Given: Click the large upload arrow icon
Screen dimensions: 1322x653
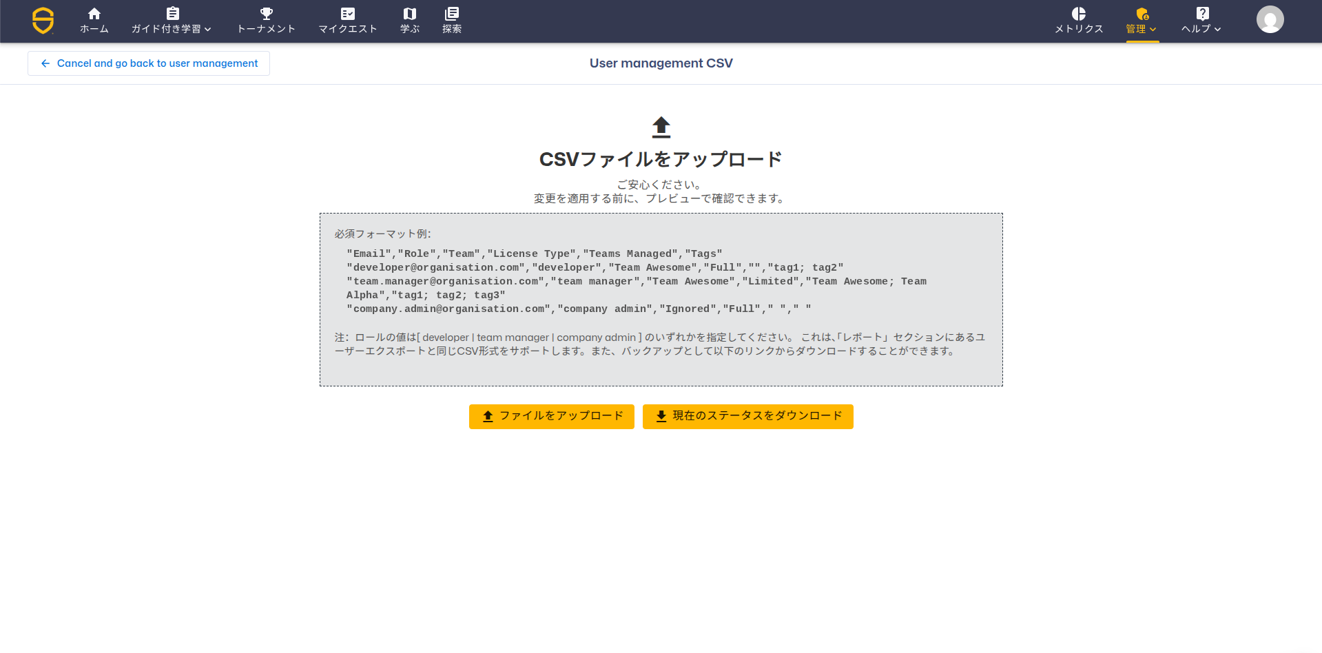Looking at the screenshot, I should [x=661, y=127].
